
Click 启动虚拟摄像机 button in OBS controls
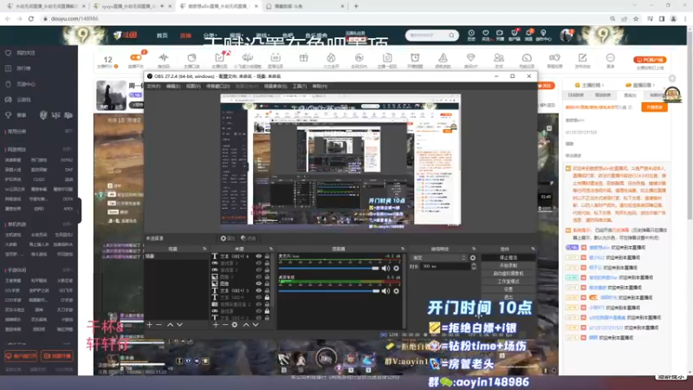[x=508, y=273]
